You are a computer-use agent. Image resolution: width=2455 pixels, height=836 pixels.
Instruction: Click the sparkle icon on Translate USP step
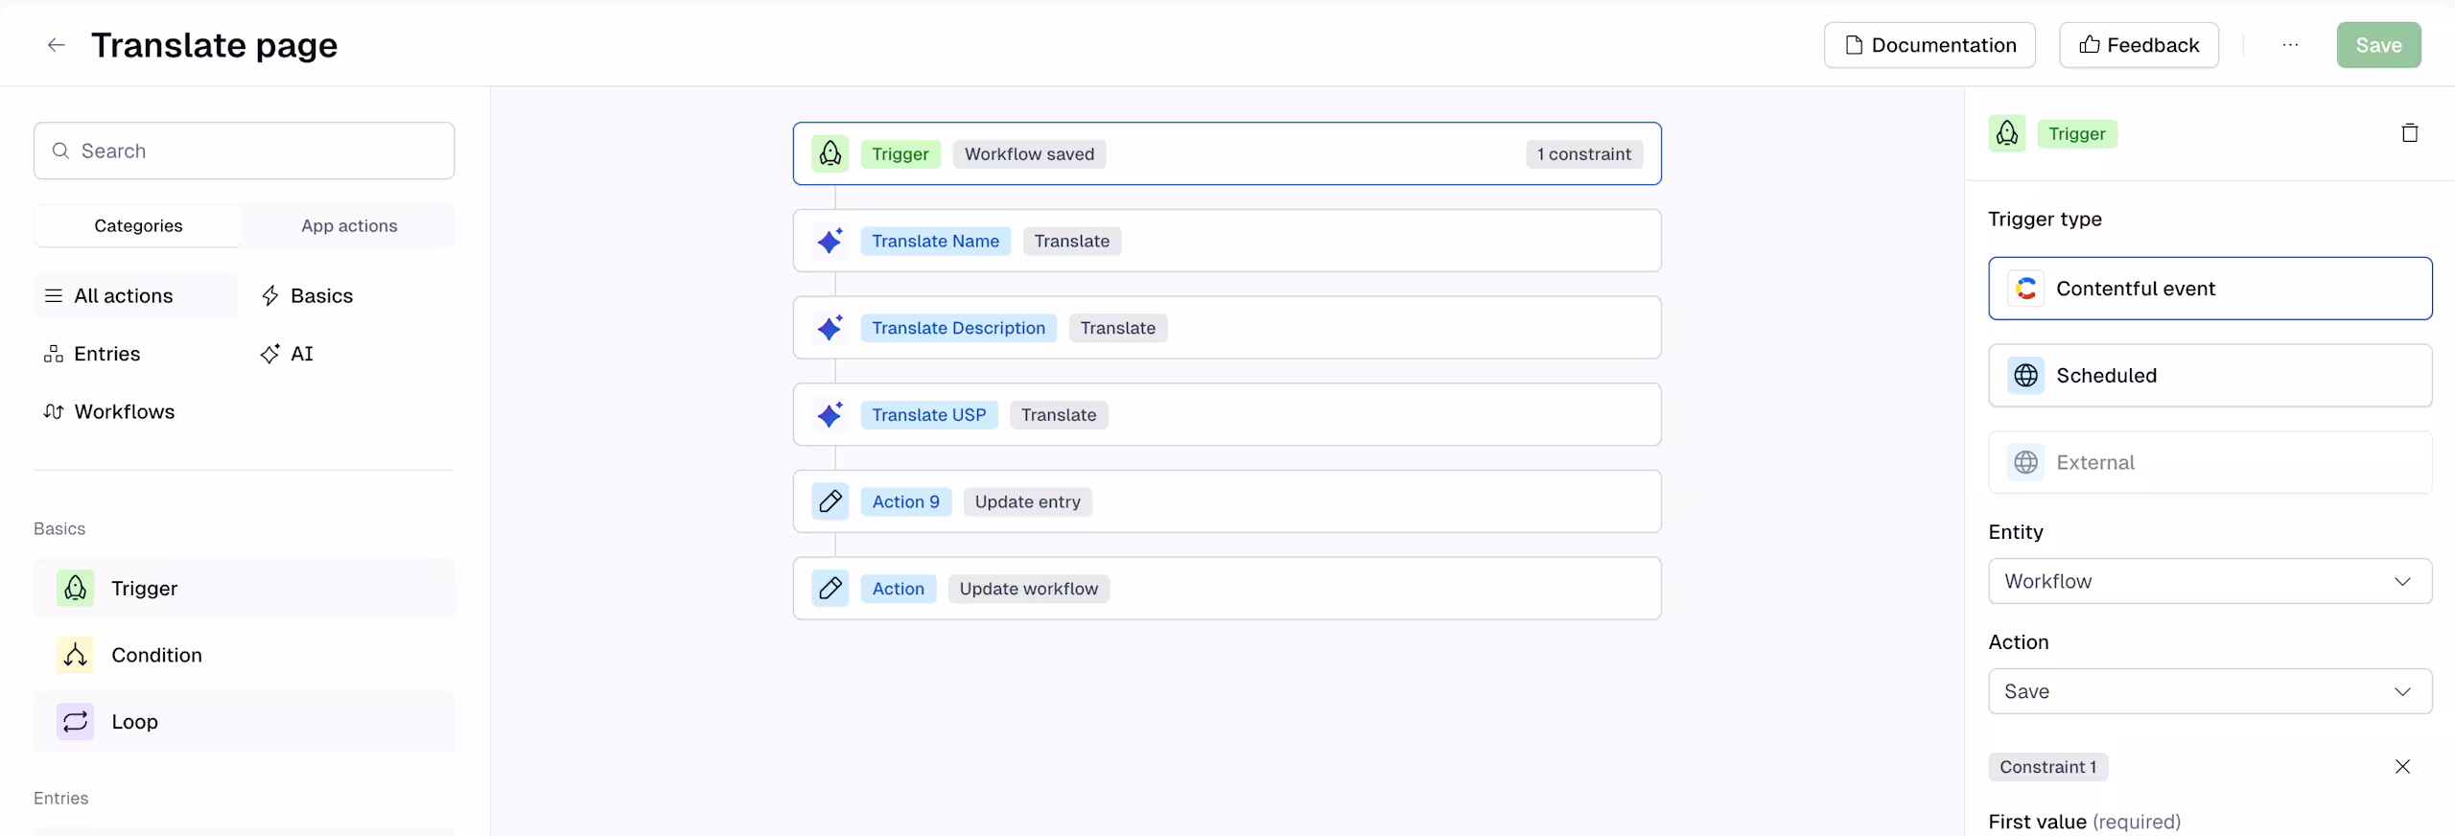[x=830, y=414]
